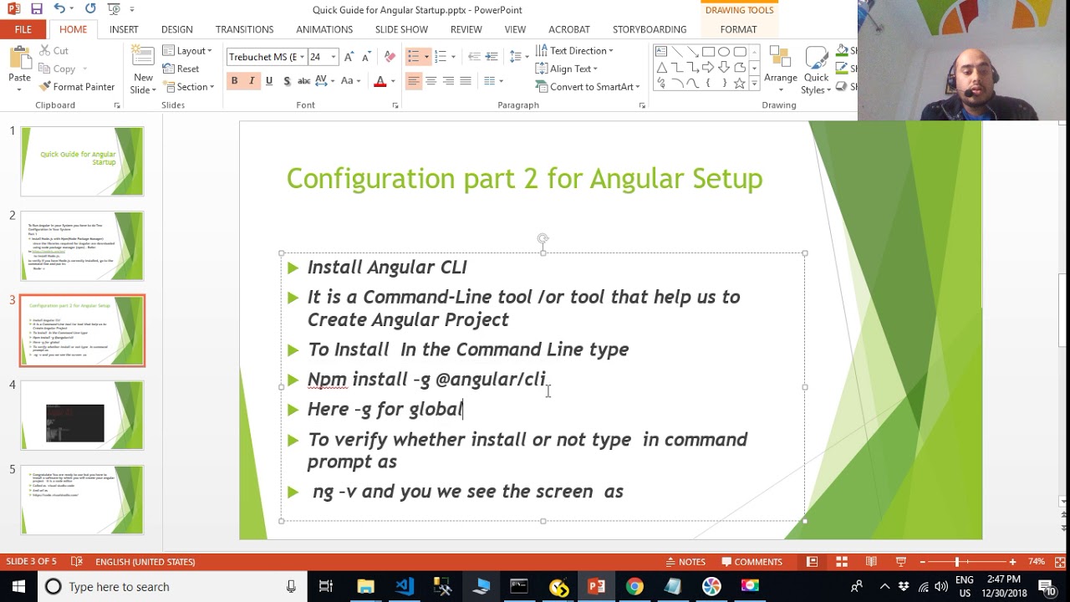
Task: Expand the Layout dropdown
Action: click(188, 51)
